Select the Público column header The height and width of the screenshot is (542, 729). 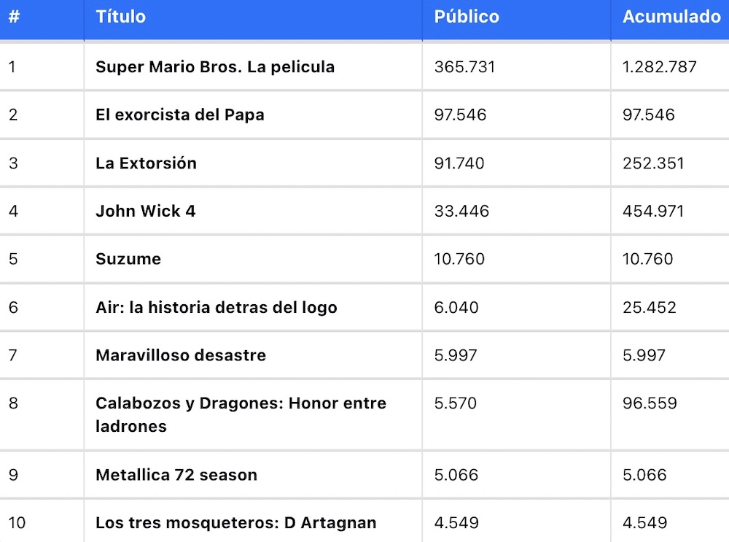467,17
